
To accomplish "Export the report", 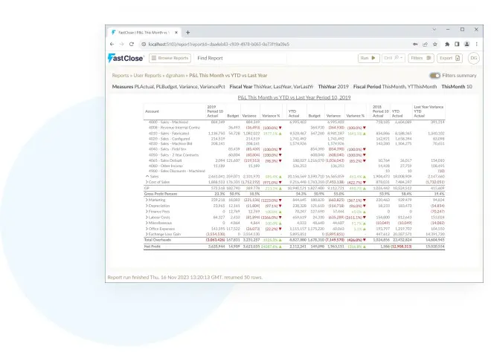I will (x=449, y=58).
